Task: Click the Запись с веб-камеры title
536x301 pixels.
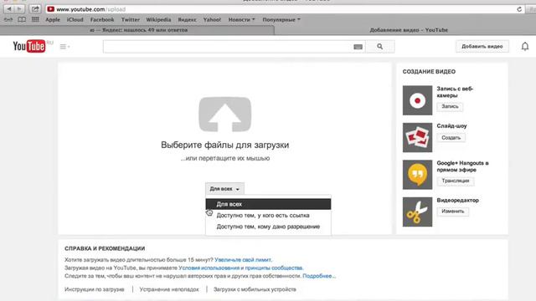Action: coord(455,92)
